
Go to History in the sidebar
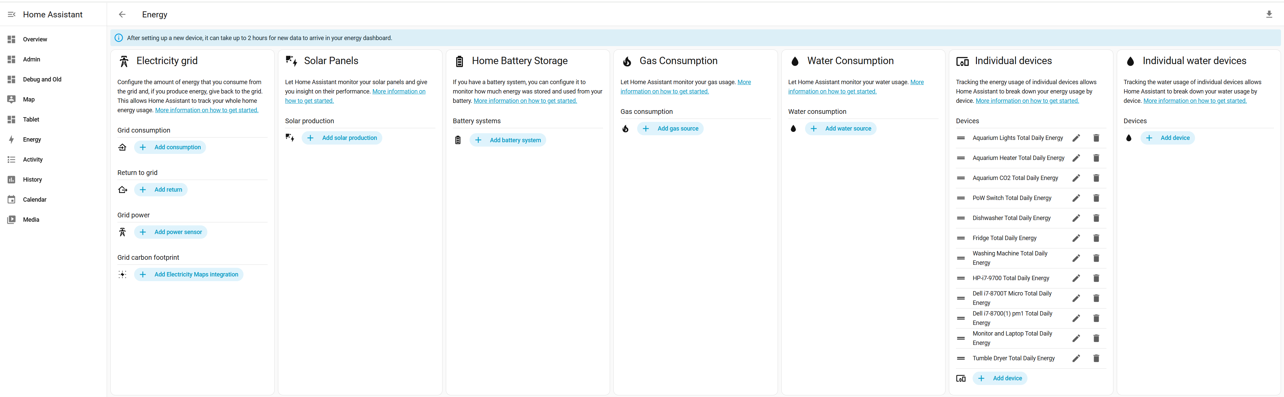click(32, 180)
